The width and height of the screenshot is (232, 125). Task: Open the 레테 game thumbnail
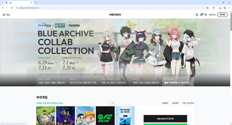(x=66, y=115)
